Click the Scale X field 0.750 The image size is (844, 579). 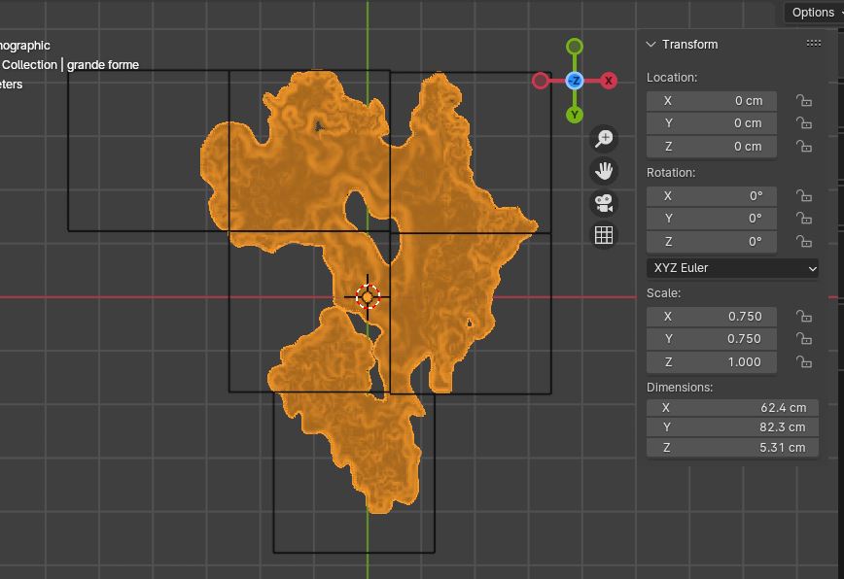click(x=712, y=317)
